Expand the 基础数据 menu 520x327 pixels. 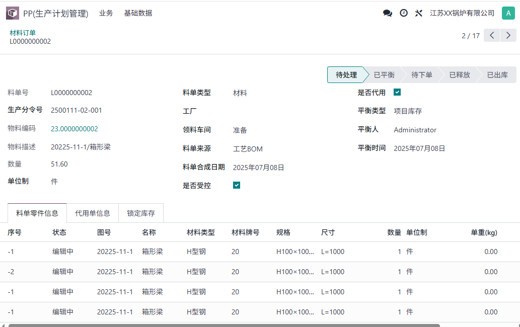[x=138, y=14]
